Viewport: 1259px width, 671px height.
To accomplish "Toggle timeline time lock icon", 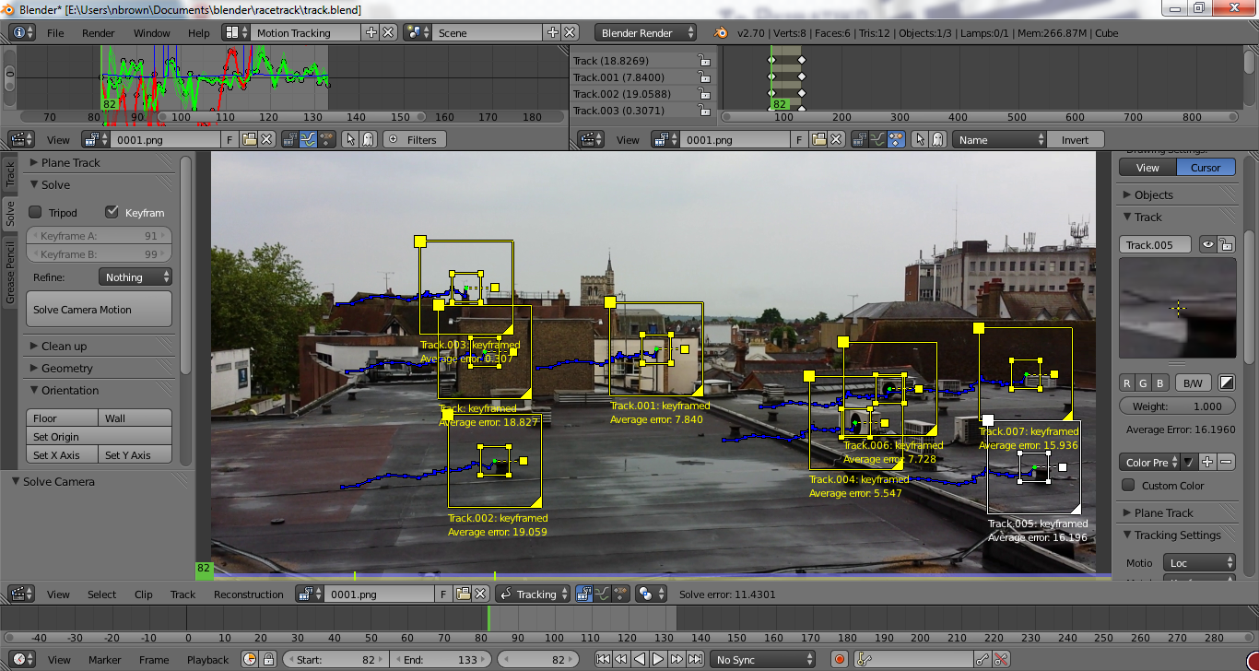I will pyautogui.click(x=268, y=659).
